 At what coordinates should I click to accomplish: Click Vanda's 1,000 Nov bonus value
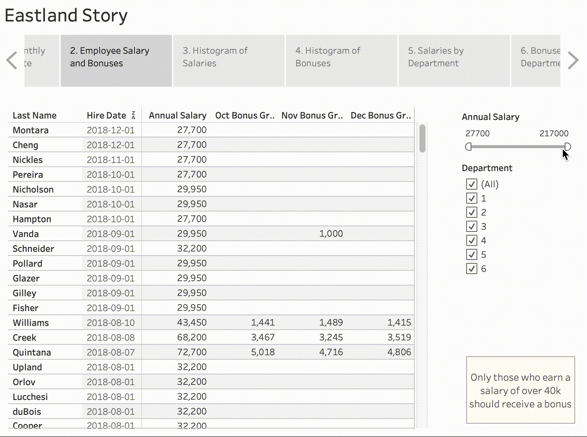pos(331,234)
